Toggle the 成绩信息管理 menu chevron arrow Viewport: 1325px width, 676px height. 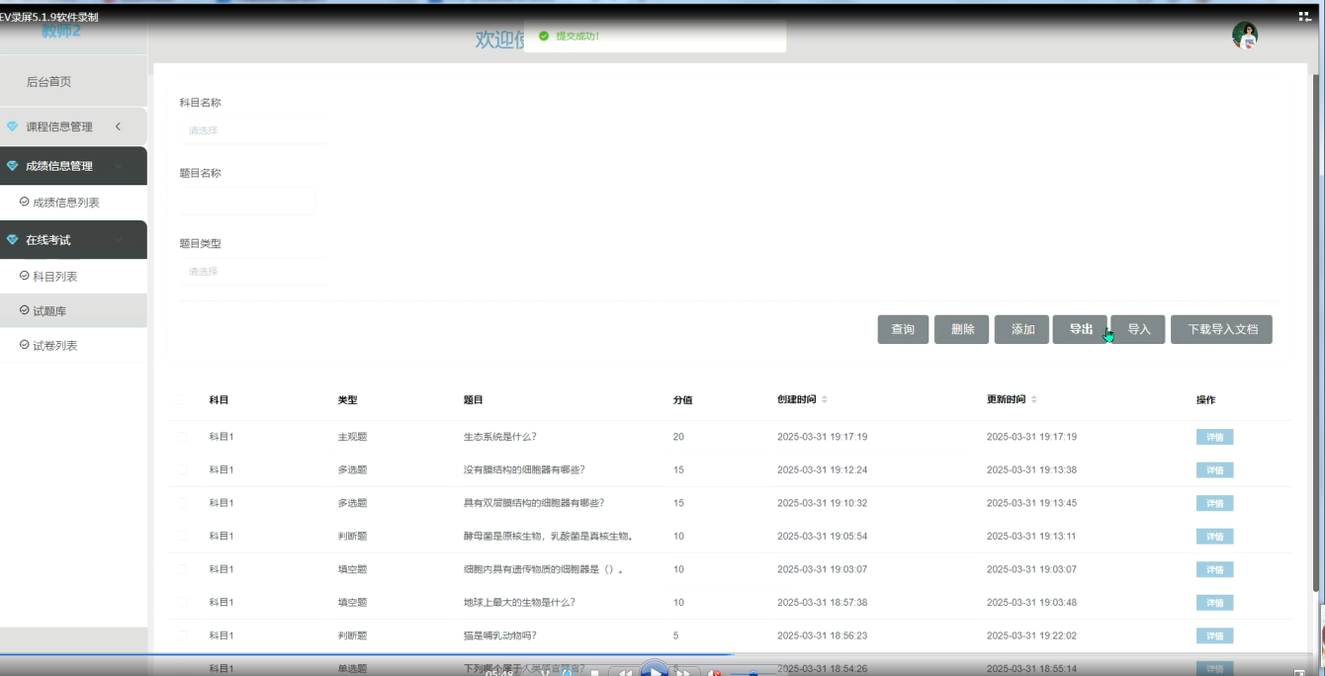tap(118, 166)
